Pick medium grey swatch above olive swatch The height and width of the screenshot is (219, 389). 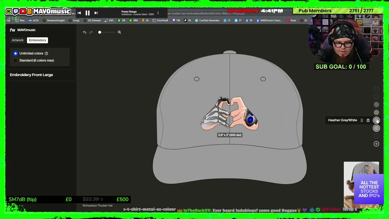tap(376, 105)
